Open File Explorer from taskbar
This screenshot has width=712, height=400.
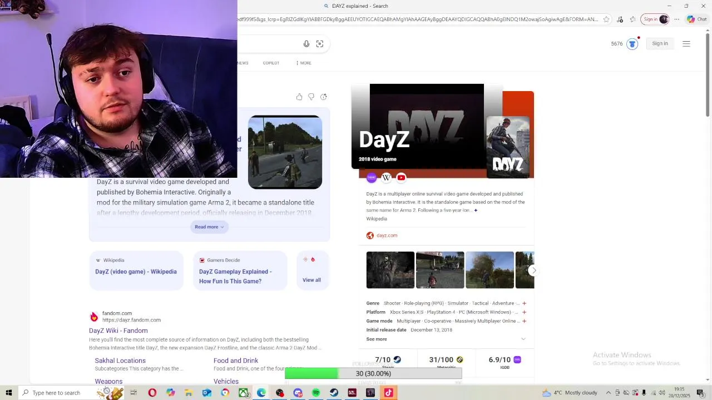click(189, 393)
